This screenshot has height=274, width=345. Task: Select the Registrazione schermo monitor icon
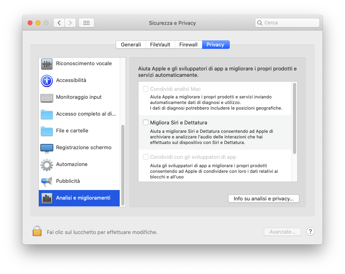tap(47, 148)
